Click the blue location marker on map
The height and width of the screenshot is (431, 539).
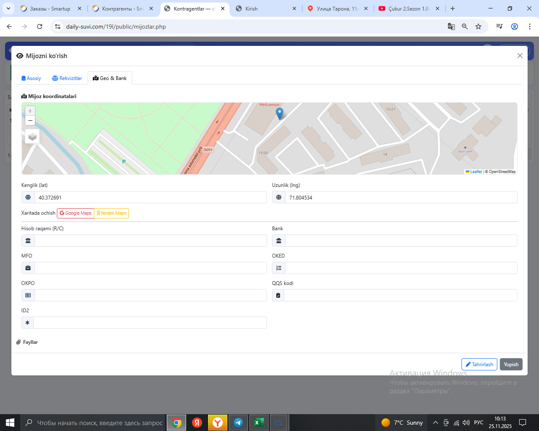279,113
